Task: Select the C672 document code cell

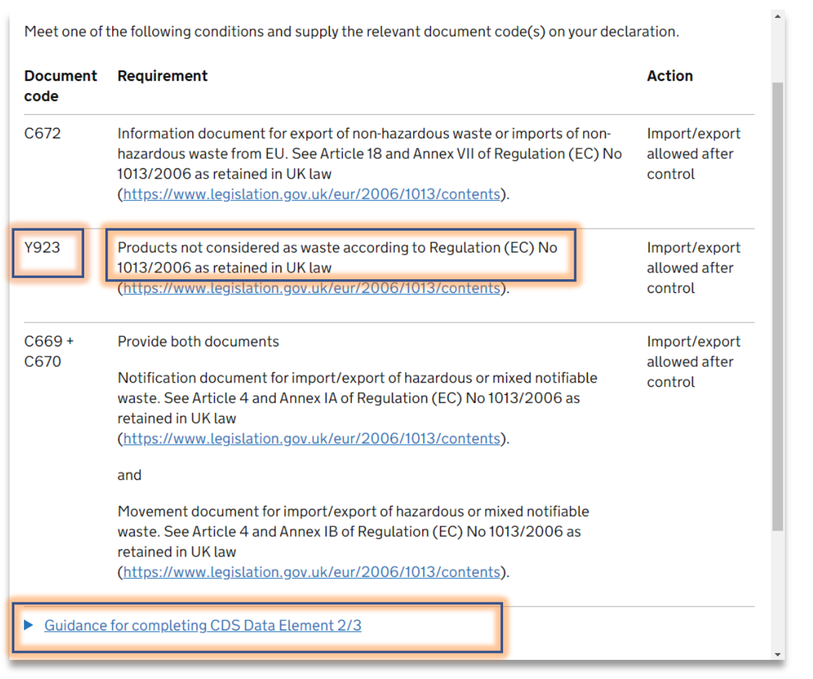Action: click(41, 133)
